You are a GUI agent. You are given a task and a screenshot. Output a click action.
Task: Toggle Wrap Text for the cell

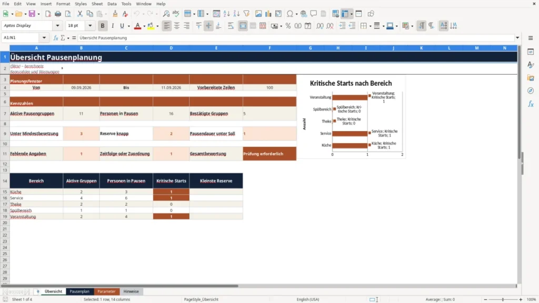coord(231,26)
